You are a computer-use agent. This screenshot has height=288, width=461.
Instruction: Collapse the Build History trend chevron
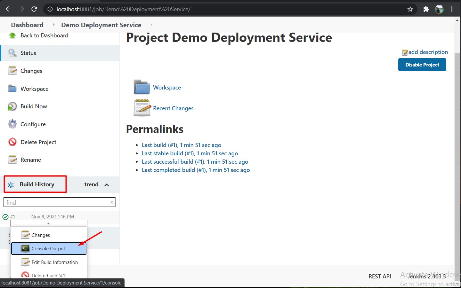[107, 185]
